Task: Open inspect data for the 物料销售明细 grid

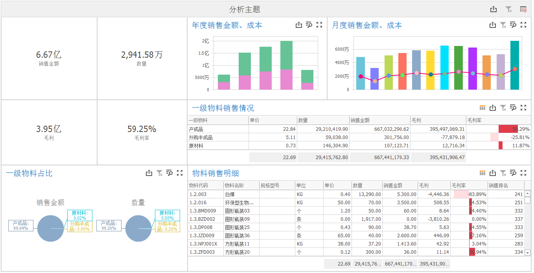Action: [x=513, y=173]
